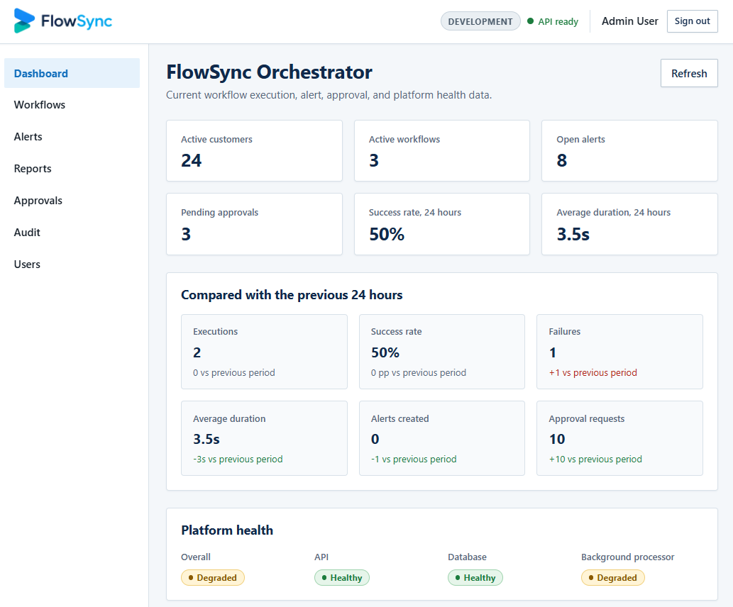Open the Dashboard sidebar item
This screenshot has width=733, height=607.
pos(72,73)
